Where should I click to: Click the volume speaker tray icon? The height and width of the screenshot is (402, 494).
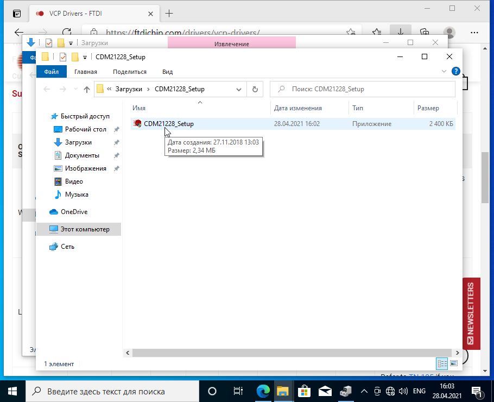(403, 391)
